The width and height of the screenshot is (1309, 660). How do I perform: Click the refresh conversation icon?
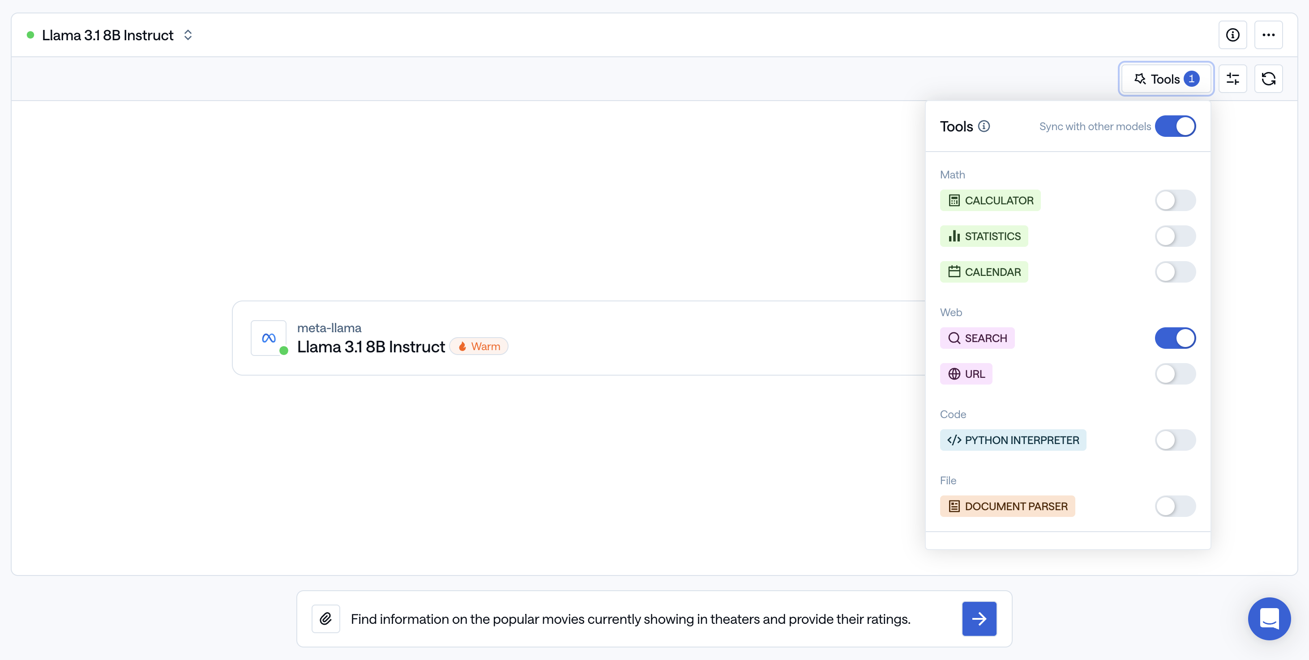[x=1268, y=79]
